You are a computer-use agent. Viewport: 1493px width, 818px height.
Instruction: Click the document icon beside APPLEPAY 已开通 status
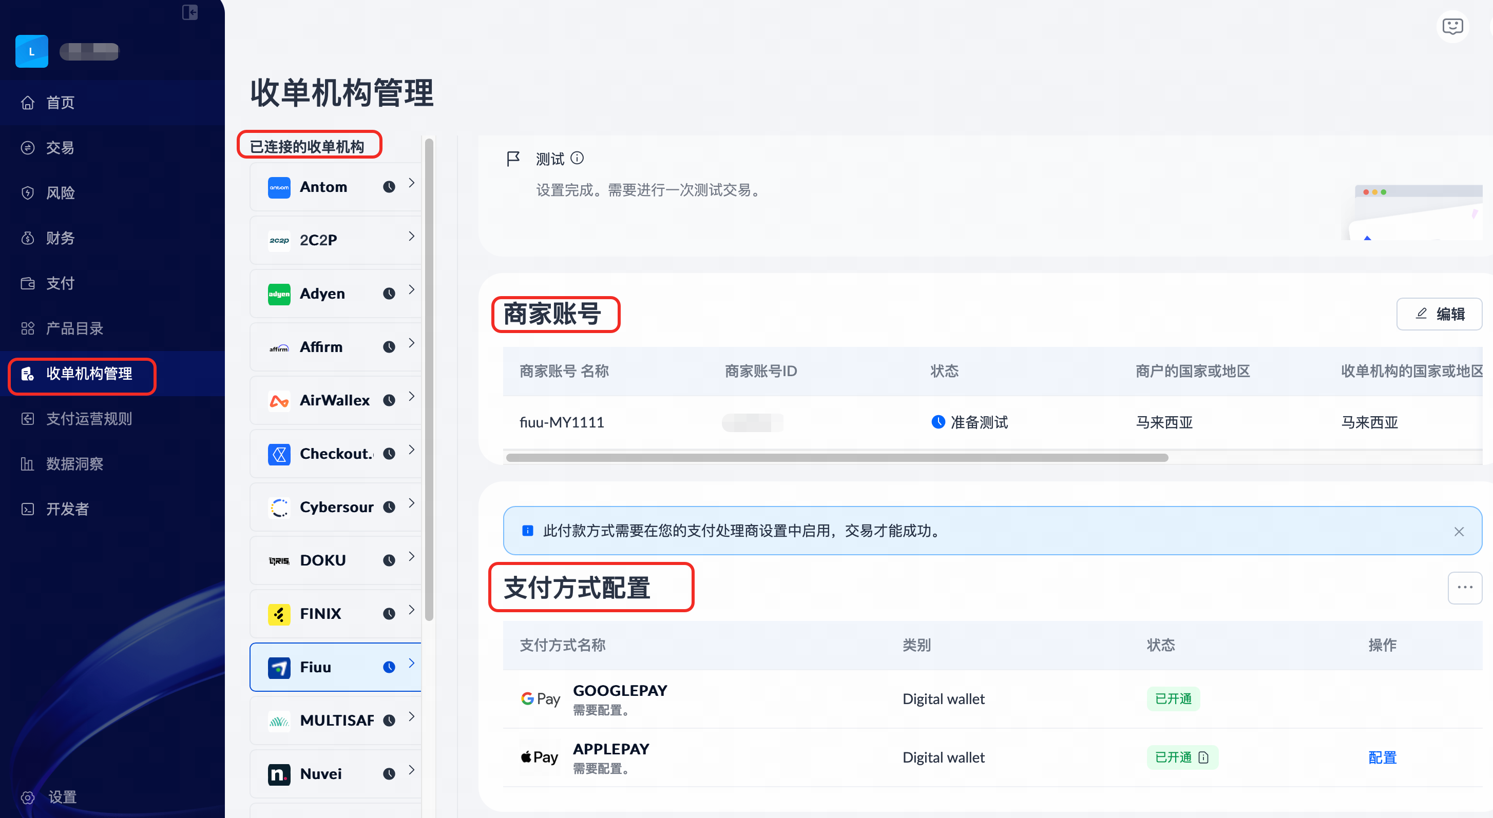pos(1203,757)
